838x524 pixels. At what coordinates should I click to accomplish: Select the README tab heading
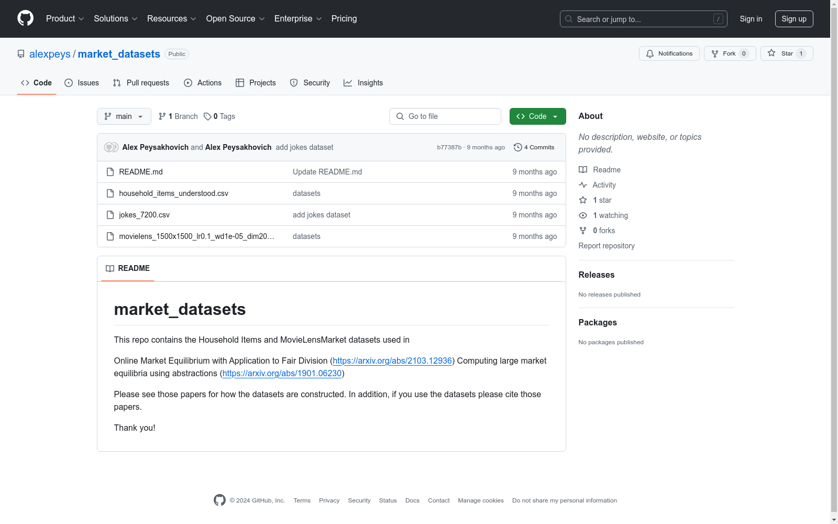[128, 268]
